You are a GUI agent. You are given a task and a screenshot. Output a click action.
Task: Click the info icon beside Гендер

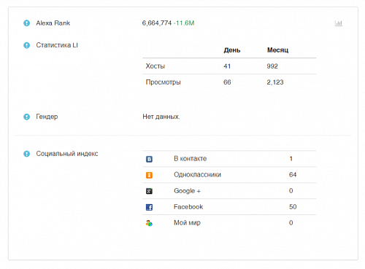[x=26, y=117]
